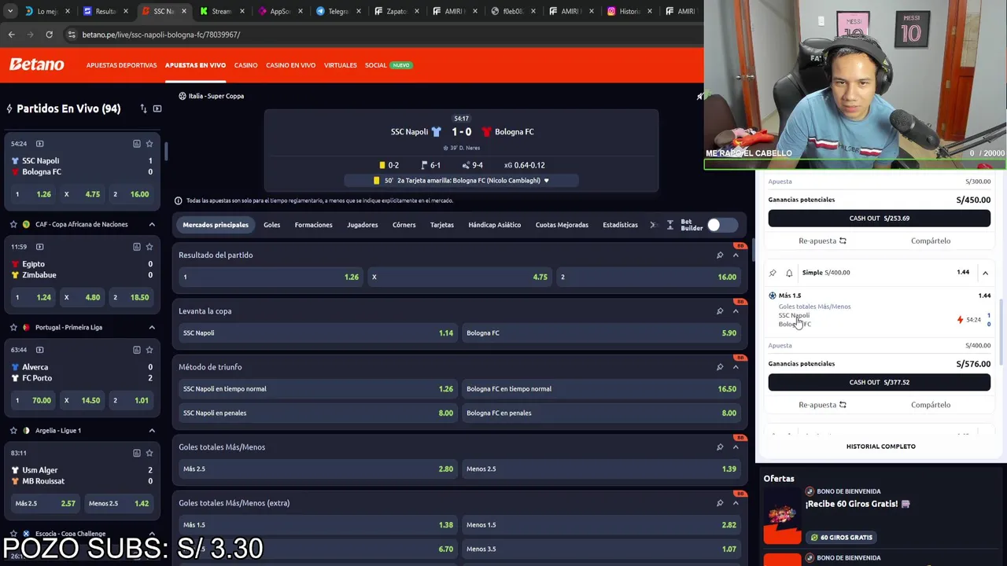This screenshot has width=1007, height=566.
Task: Click the live matches sidebar scrollbar
Action: point(166,151)
